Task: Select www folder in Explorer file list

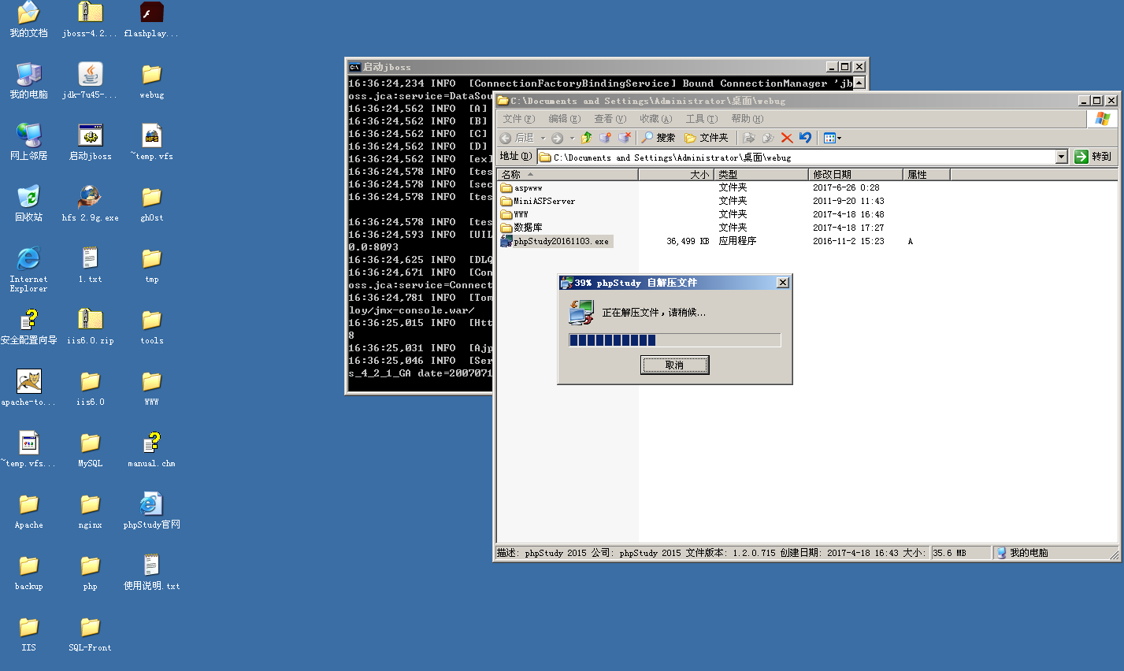Action: coord(514,214)
